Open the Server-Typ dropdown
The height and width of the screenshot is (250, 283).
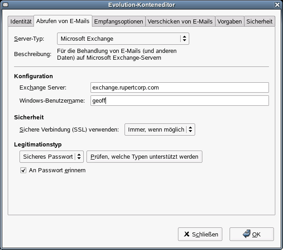(123, 39)
